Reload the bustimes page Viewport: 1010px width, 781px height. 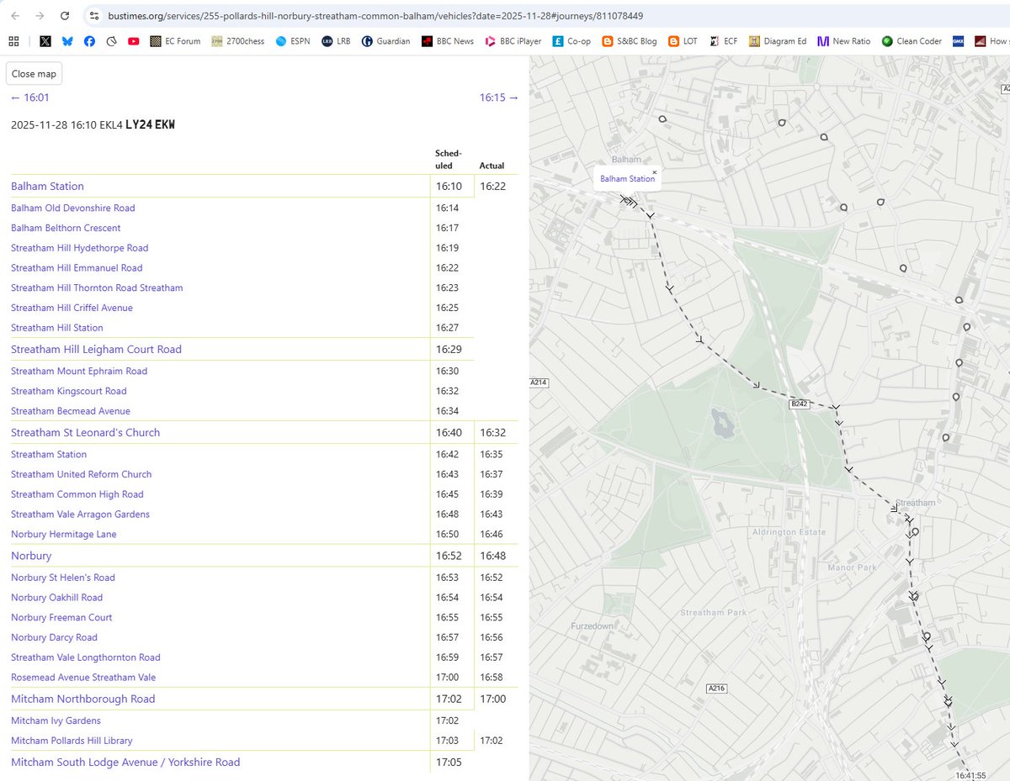point(65,16)
